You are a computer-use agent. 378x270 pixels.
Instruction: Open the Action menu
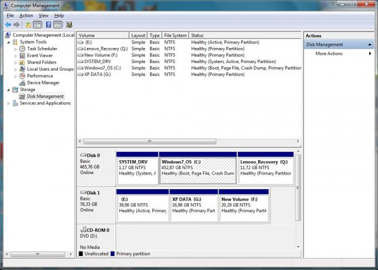tap(26, 16)
